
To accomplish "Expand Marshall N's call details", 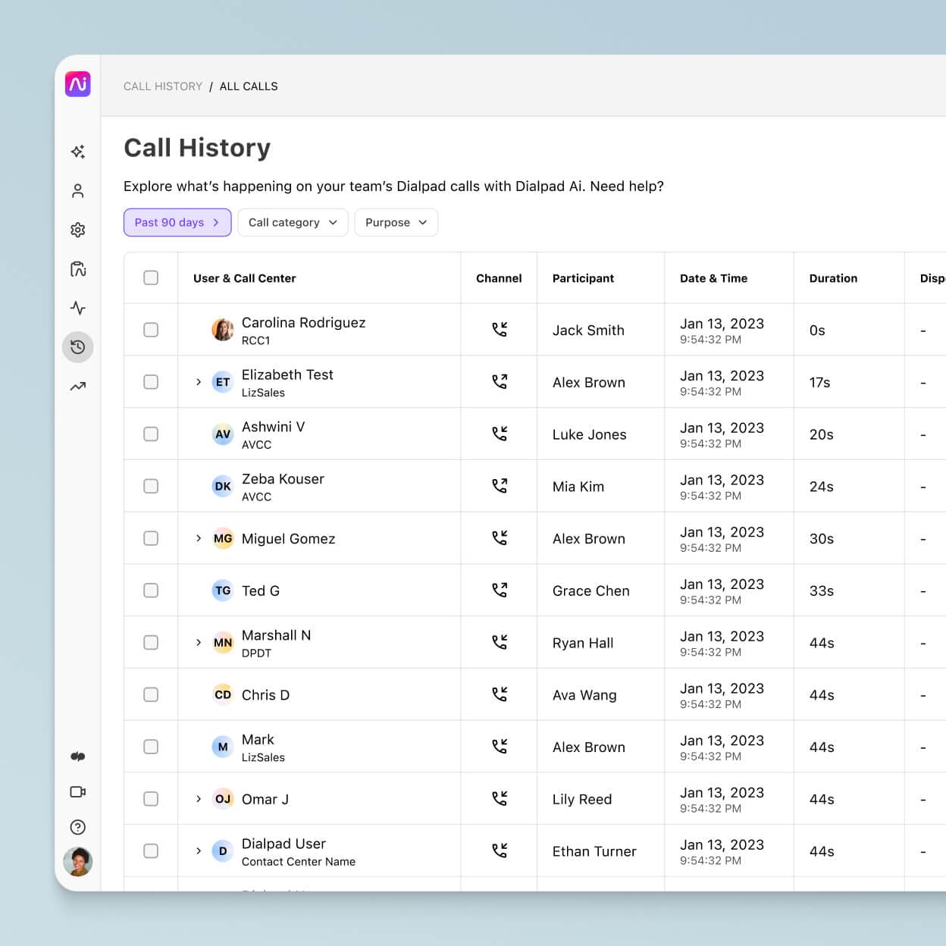I will [x=198, y=642].
